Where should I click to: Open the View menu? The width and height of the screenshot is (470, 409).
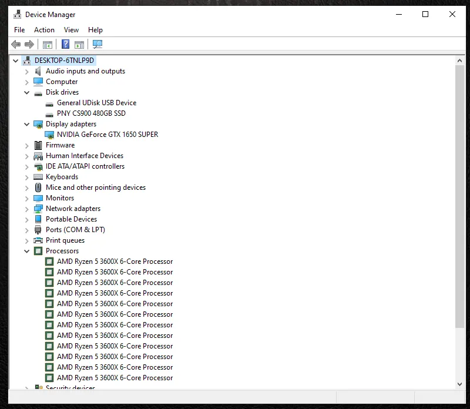71,30
